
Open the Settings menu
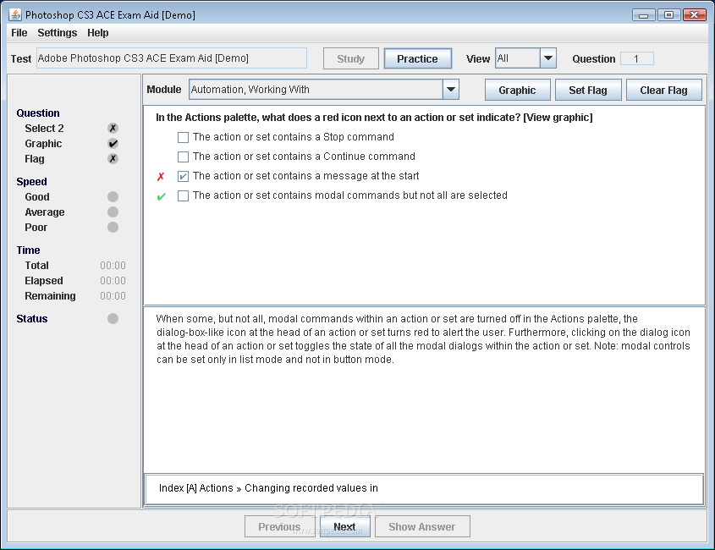point(57,33)
